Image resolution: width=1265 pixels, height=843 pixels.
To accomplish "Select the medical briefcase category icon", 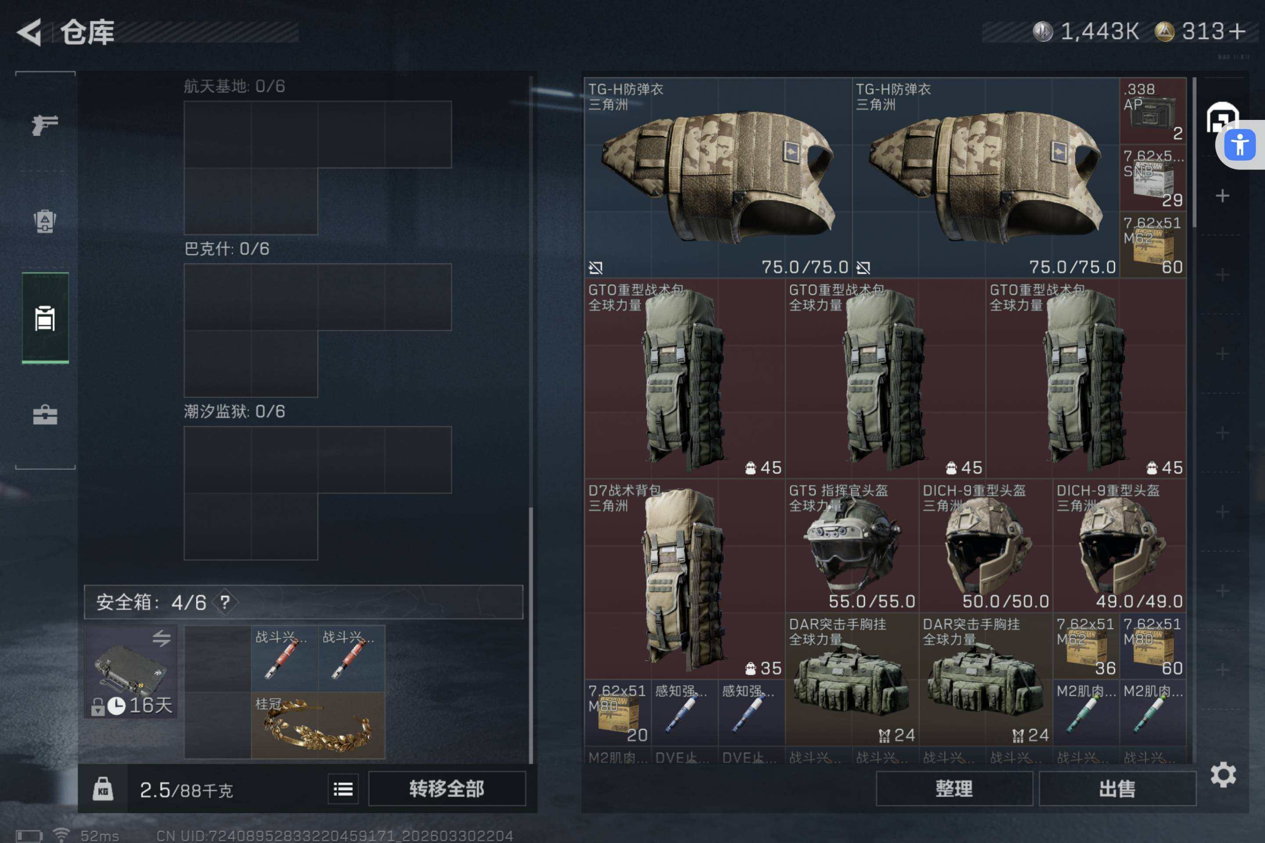I will coord(45,414).
